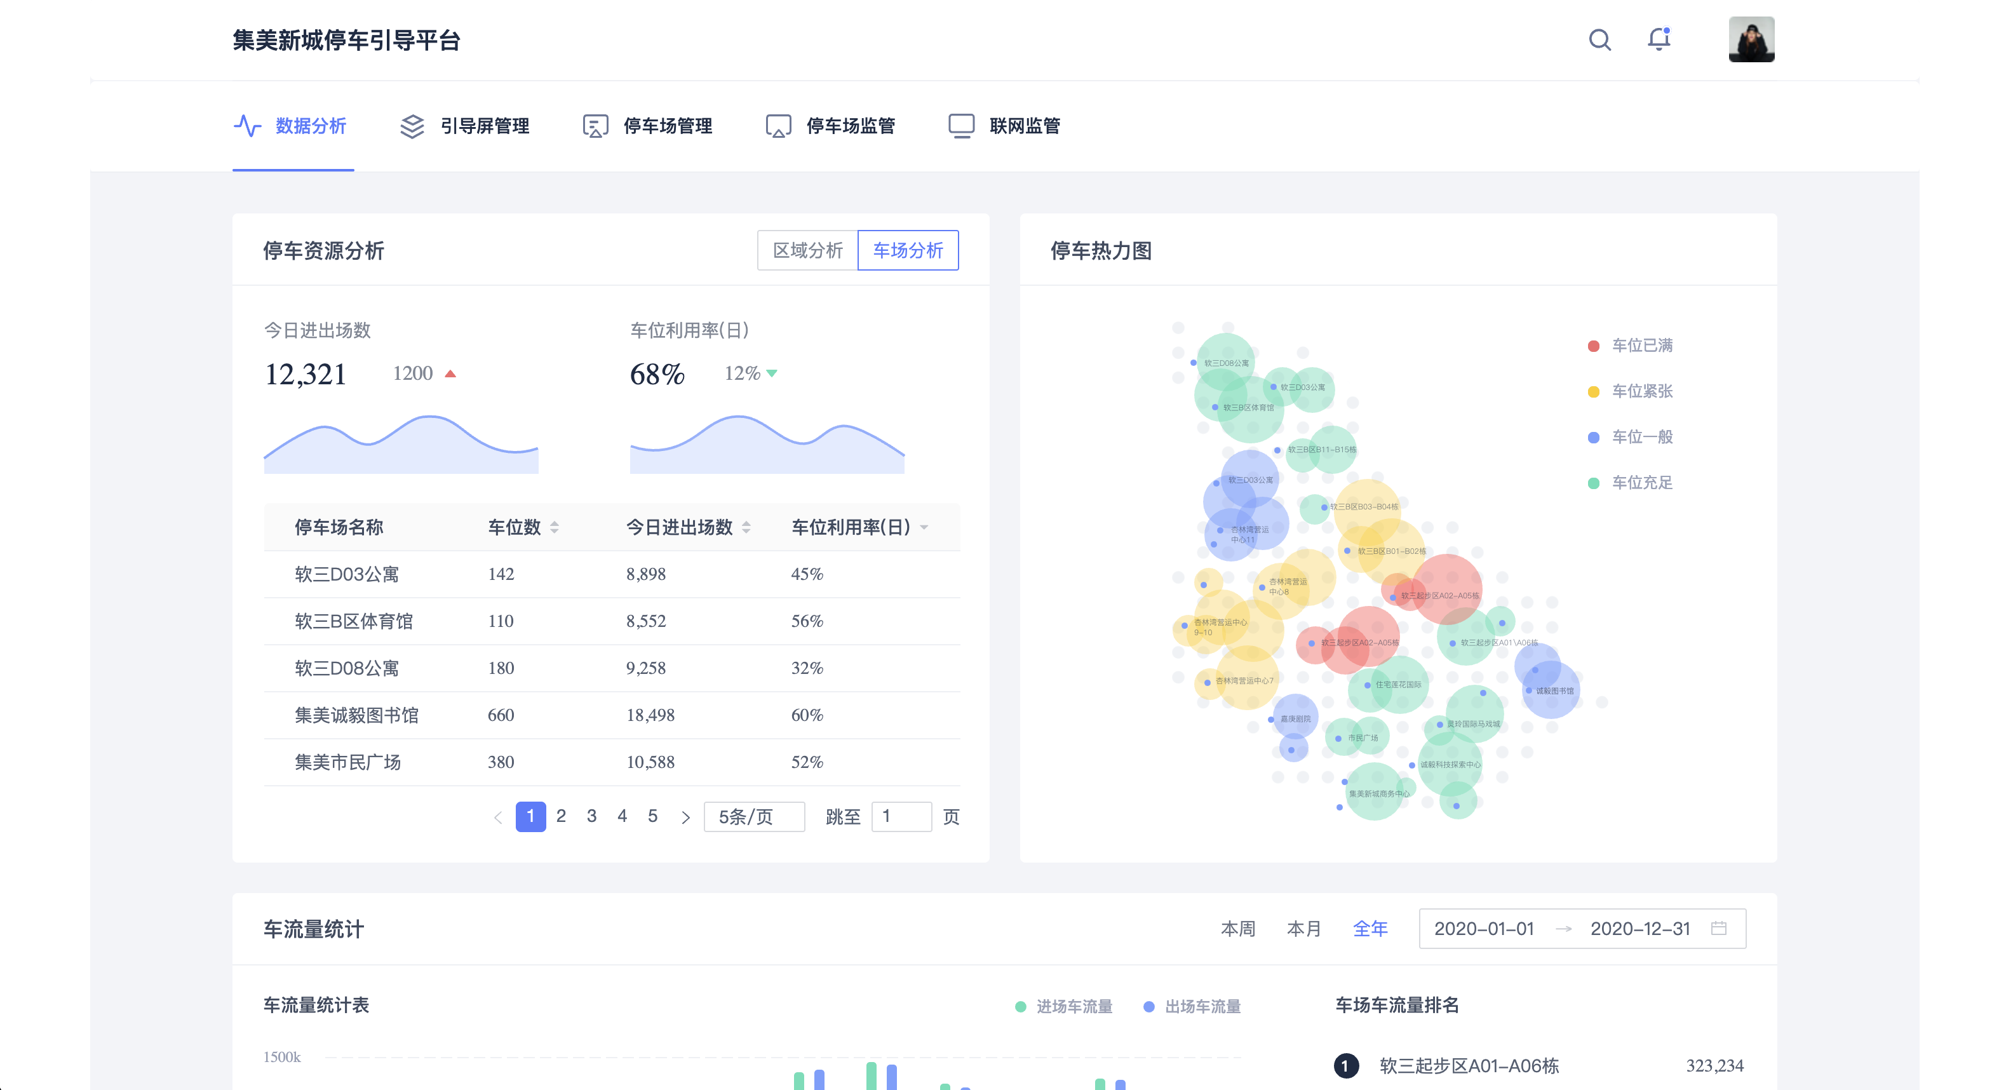Viewport: 2006px width, 1090px height.
Task: Sort table by 车位数 column
Action: (555, 527)
